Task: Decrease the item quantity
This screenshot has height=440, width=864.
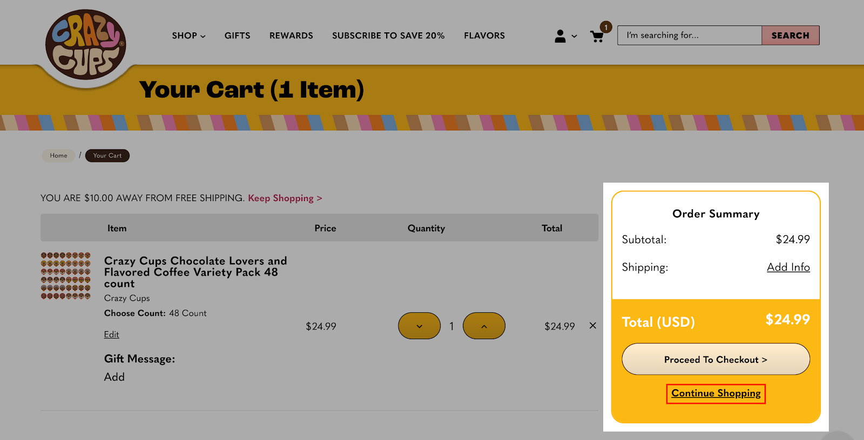Action: [419, 326]
